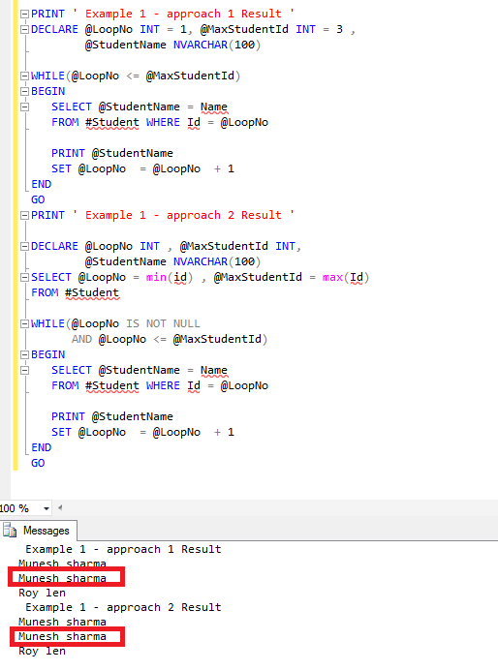The height and width of the screenshot is (671, 498).
Task: Collapse the SELECT @LoopNo = min(id) statement
Action: [24, 277]
